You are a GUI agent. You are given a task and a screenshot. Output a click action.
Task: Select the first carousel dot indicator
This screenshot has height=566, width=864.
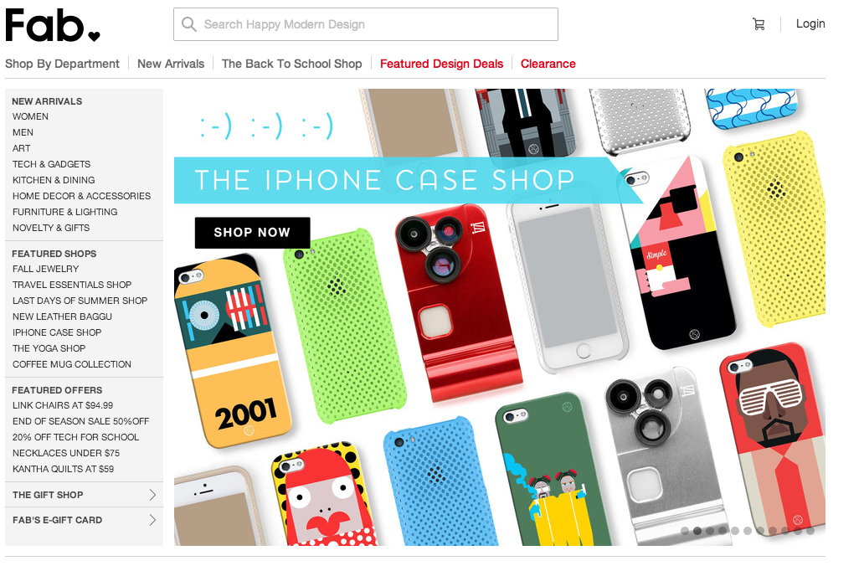[x=685, y=531]
